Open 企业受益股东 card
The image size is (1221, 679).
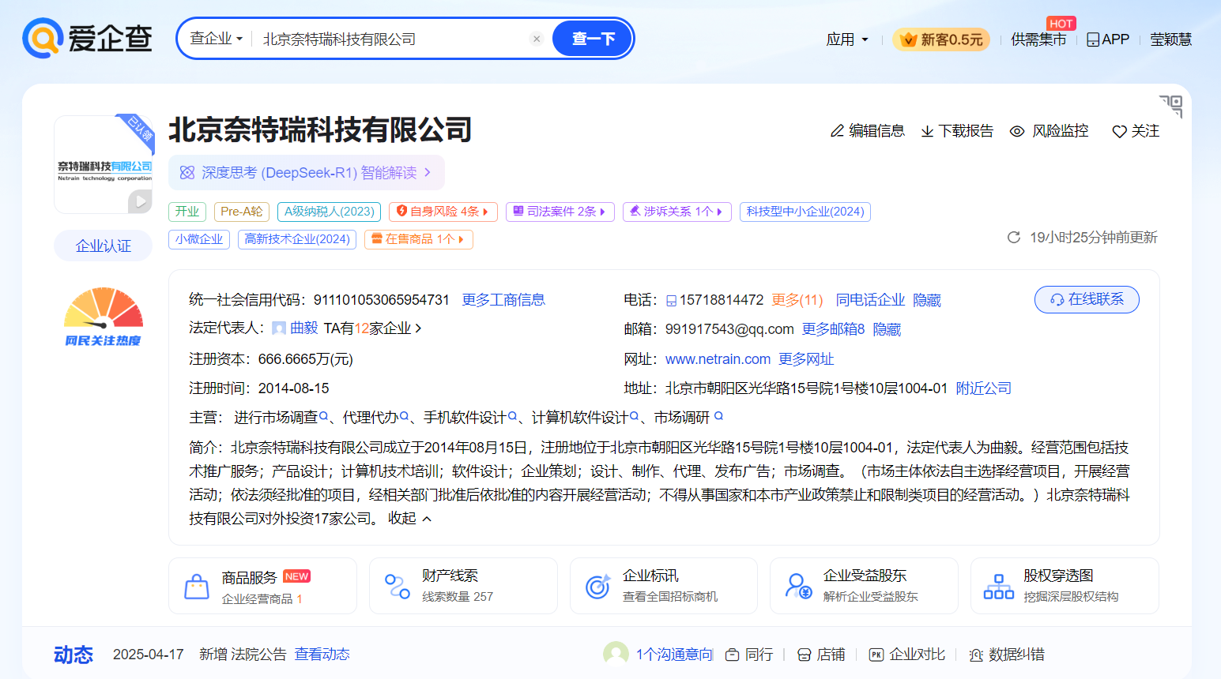point(864,586)
